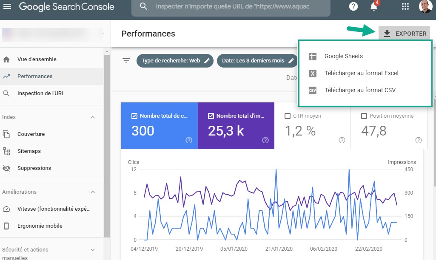Open Vitesse (fonctionnalité expé… report
The height and width of the screenshot is (260, 436).
[52, 209]
